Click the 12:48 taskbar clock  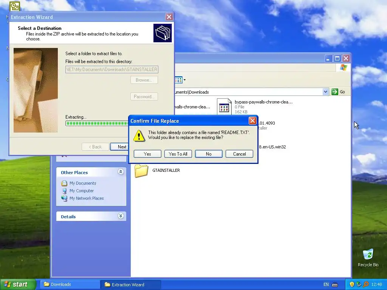coord(376,285)
